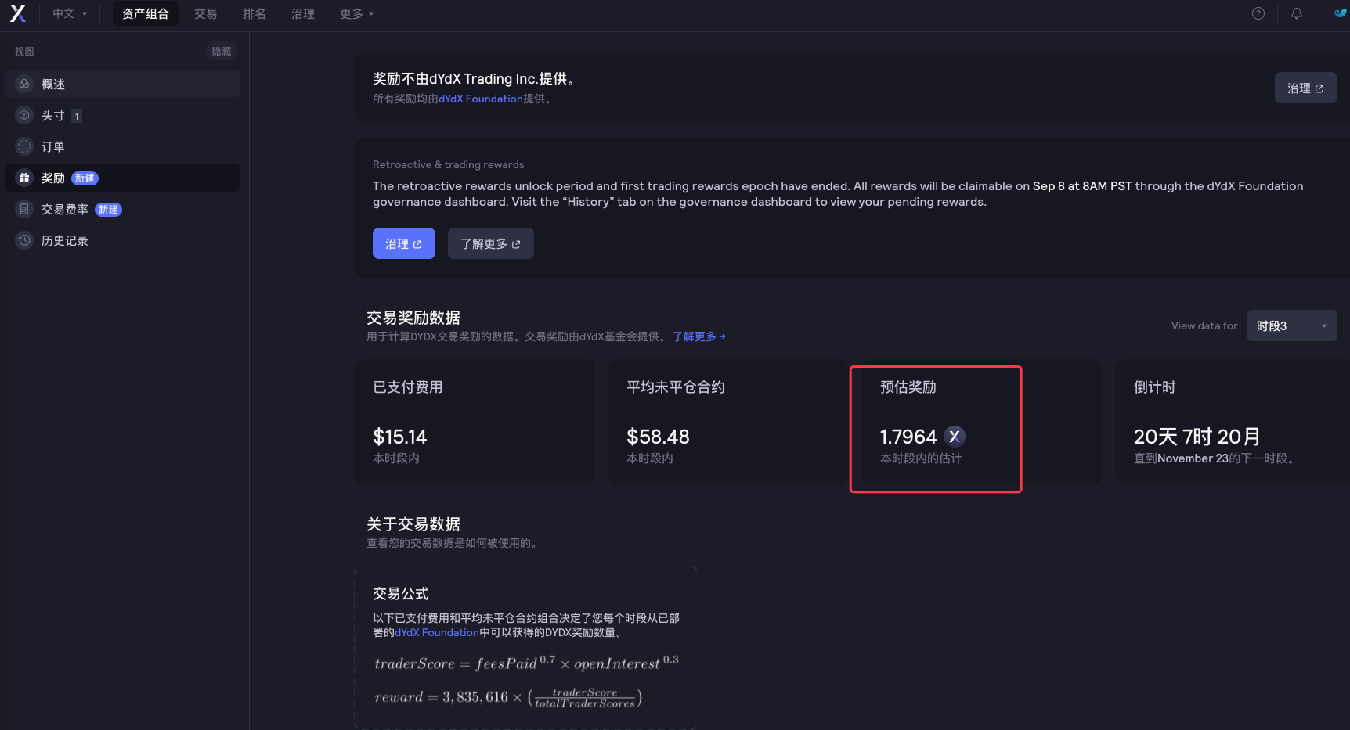Click the traderScore formula line
This screenshot has width=1350, height=730.
click(526, 663)
